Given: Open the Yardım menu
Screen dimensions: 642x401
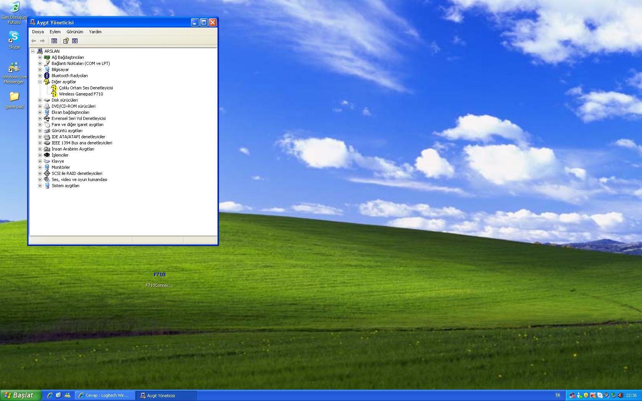Looking at the screenshot, I should click(95, 32).
